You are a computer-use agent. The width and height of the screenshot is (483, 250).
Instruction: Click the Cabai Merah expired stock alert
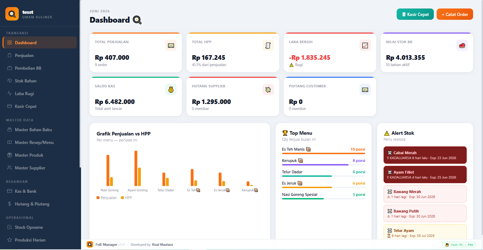pos(425,155)
